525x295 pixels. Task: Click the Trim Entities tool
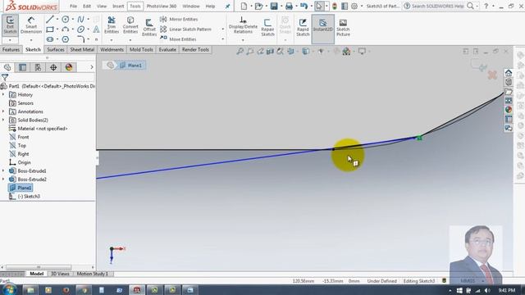[x=112, y=25]
